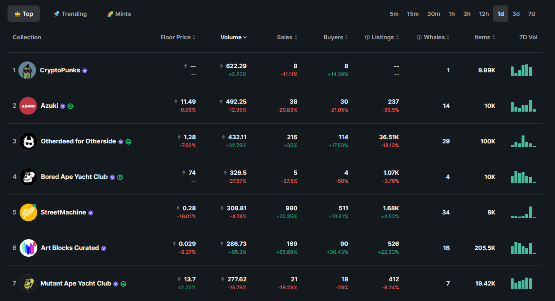Image resolution: width=555 pixels, height=301 pixels.
Task: Sort the table by Sales
Action: pyautogui.click(x=288, y=37)
